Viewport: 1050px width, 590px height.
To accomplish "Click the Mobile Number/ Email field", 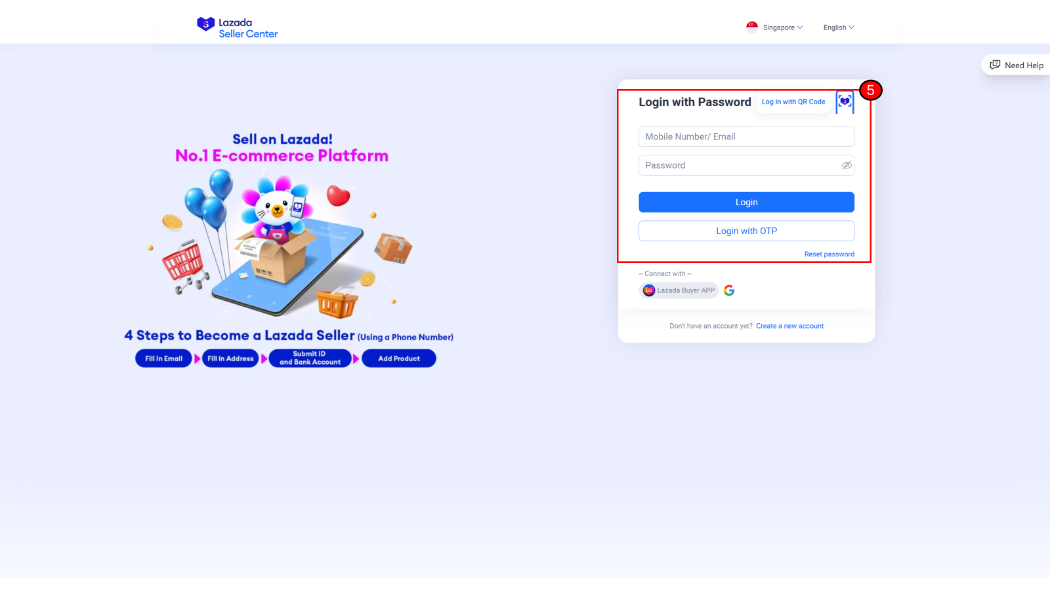I will 746,136.
